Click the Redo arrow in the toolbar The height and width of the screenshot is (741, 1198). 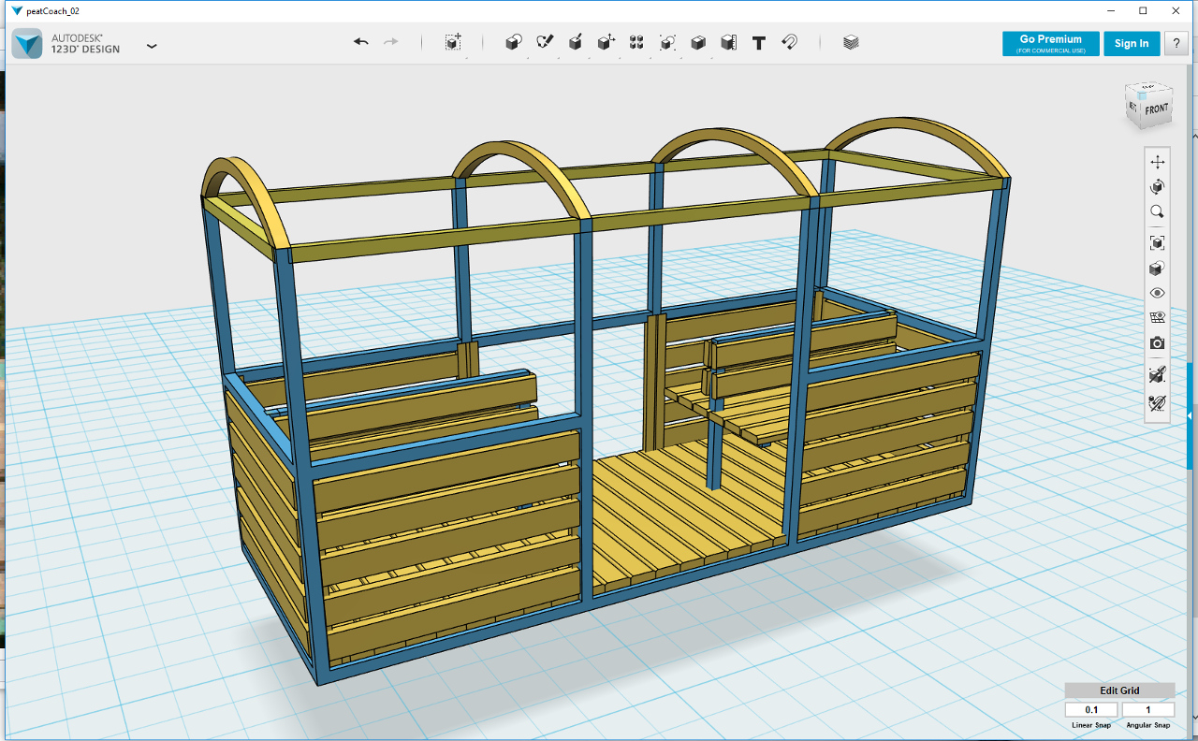click(391, 42)
